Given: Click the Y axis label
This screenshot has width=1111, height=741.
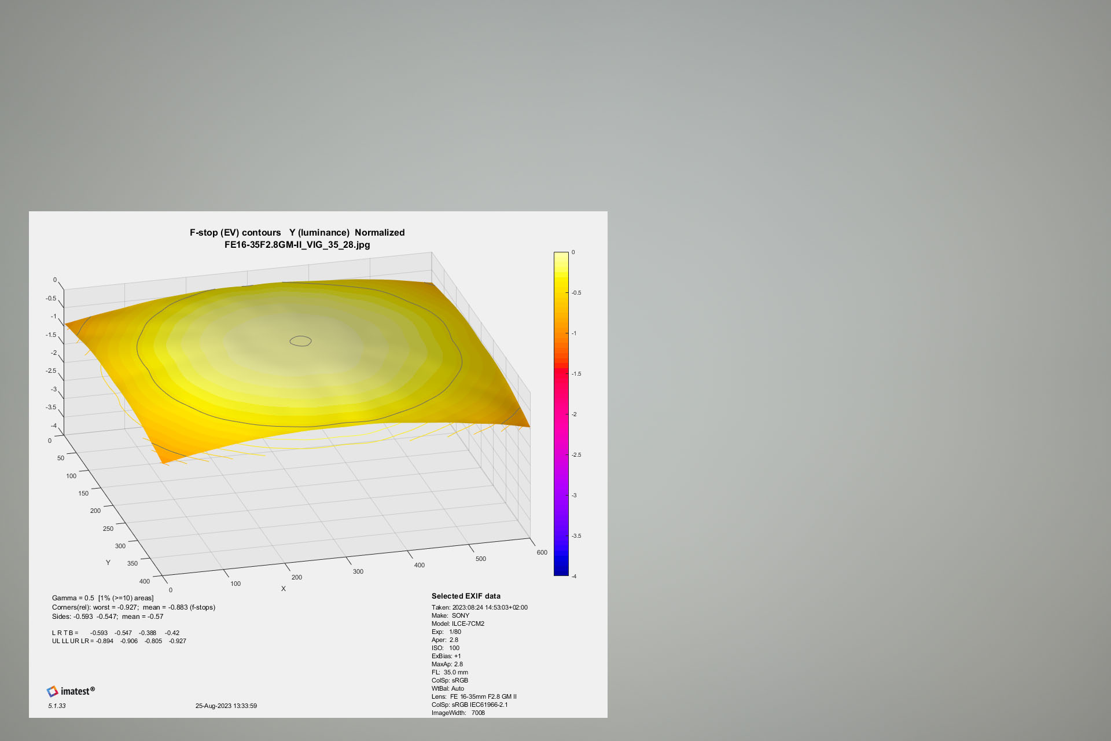Looking at the screenshot, I should (108, 563).
